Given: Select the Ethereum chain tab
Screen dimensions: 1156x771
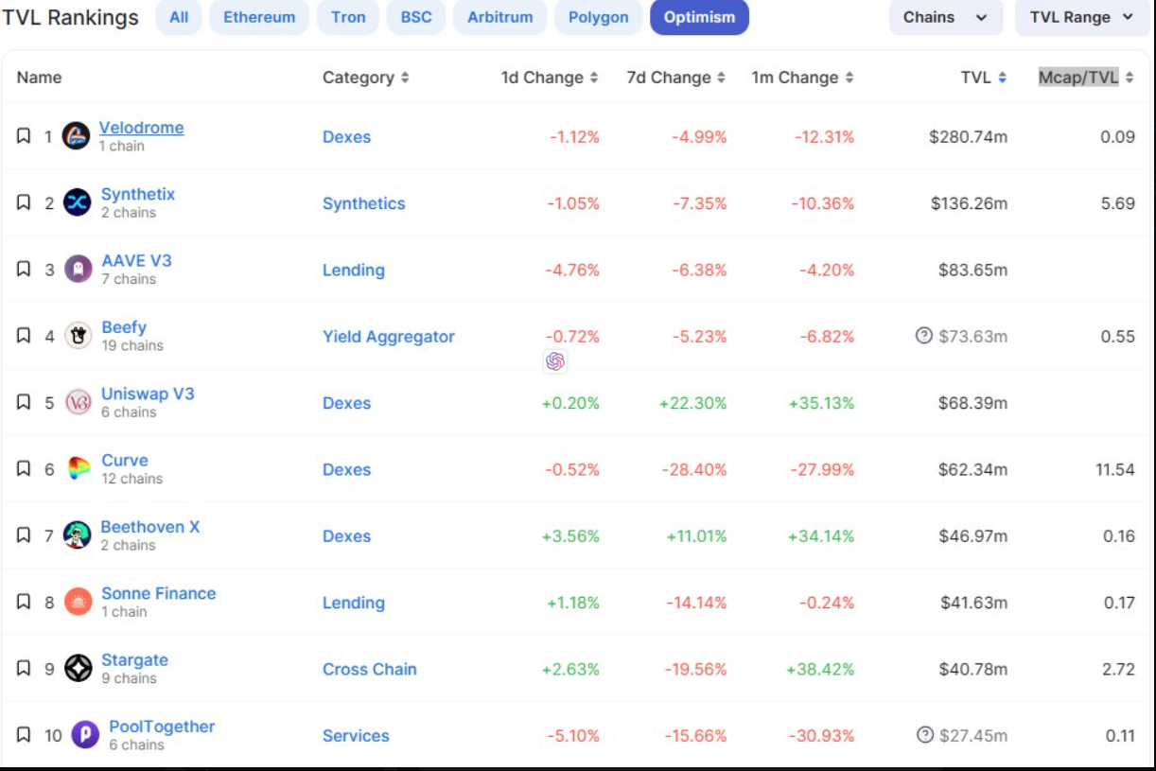Looking at the screenshot, I should coord(259,17).
